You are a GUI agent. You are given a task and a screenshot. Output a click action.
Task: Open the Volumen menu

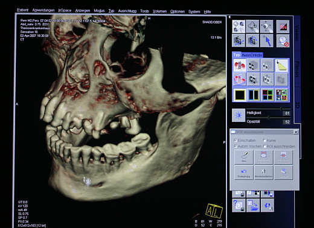coord(159,11)
